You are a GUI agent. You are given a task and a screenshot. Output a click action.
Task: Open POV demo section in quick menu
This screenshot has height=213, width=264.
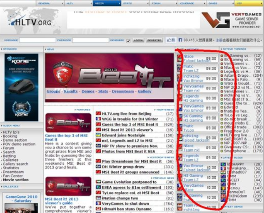point(19,144)
